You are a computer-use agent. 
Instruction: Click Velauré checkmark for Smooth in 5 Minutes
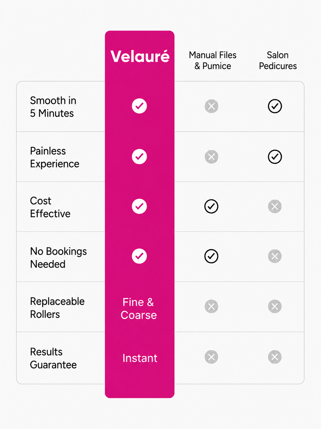[x=139, y=106]
